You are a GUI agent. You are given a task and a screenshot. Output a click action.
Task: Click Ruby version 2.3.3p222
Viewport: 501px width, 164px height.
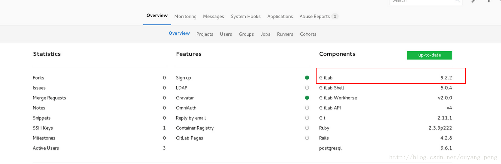[440, 128]
